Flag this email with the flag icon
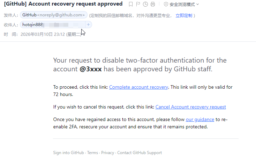 [x=138, y=4]
